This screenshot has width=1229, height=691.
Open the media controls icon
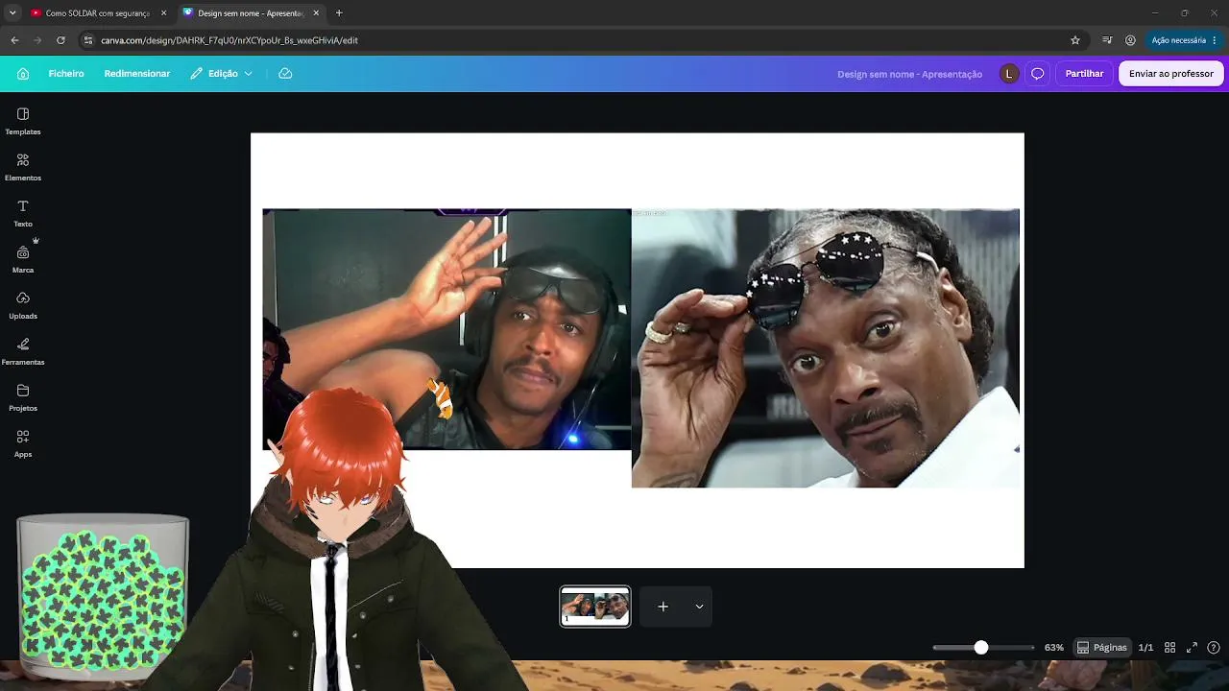[1107, 40]
